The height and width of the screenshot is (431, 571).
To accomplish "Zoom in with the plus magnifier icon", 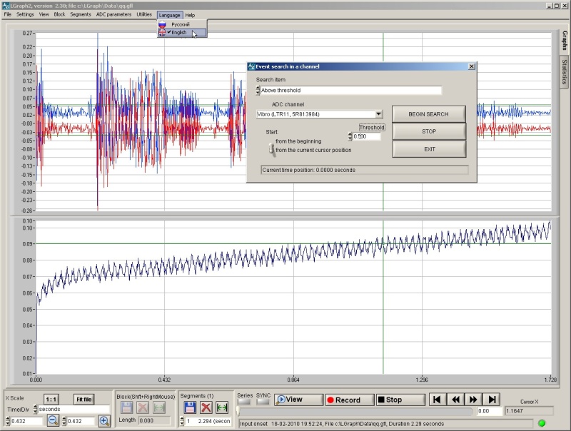I will point(104,421).
